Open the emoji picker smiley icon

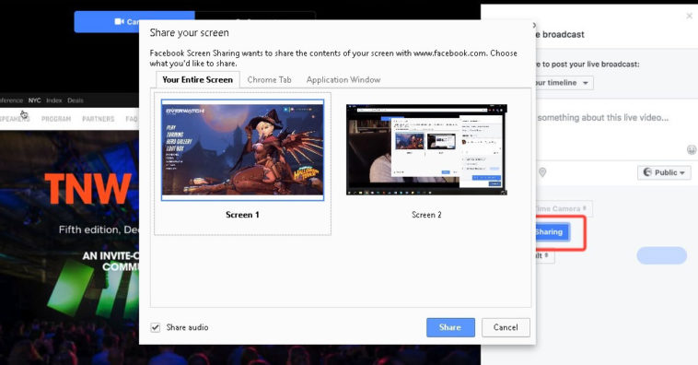click(x=692, y=149)
